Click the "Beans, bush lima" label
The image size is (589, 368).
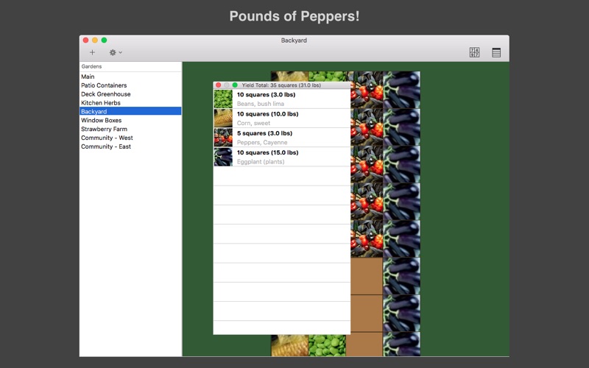point(261,104)
